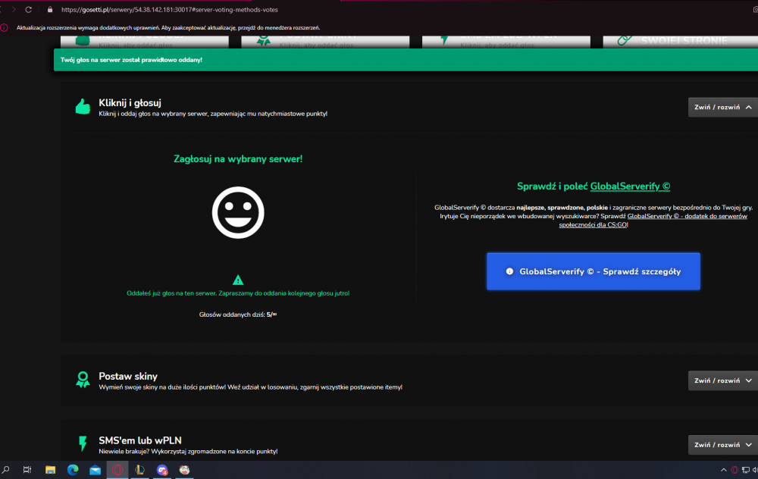Open the volume control in system tray
Image resolution: width=758 pixels, height=479 pixels.
[755, 470]
